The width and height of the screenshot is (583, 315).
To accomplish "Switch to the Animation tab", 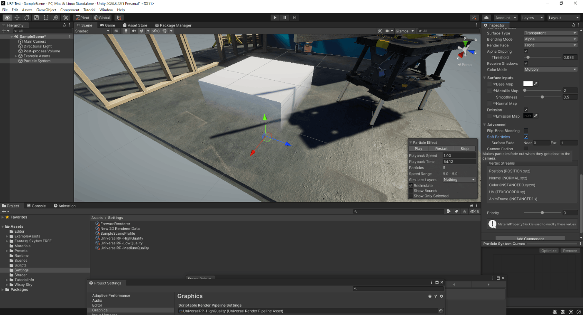I will tap(65, 206).
